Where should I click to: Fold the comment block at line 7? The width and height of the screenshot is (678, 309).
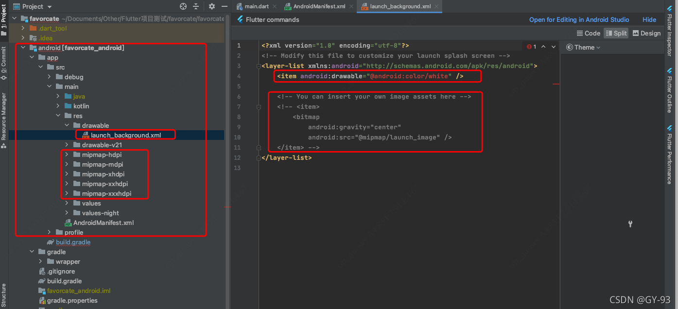(x=259, y=106)
